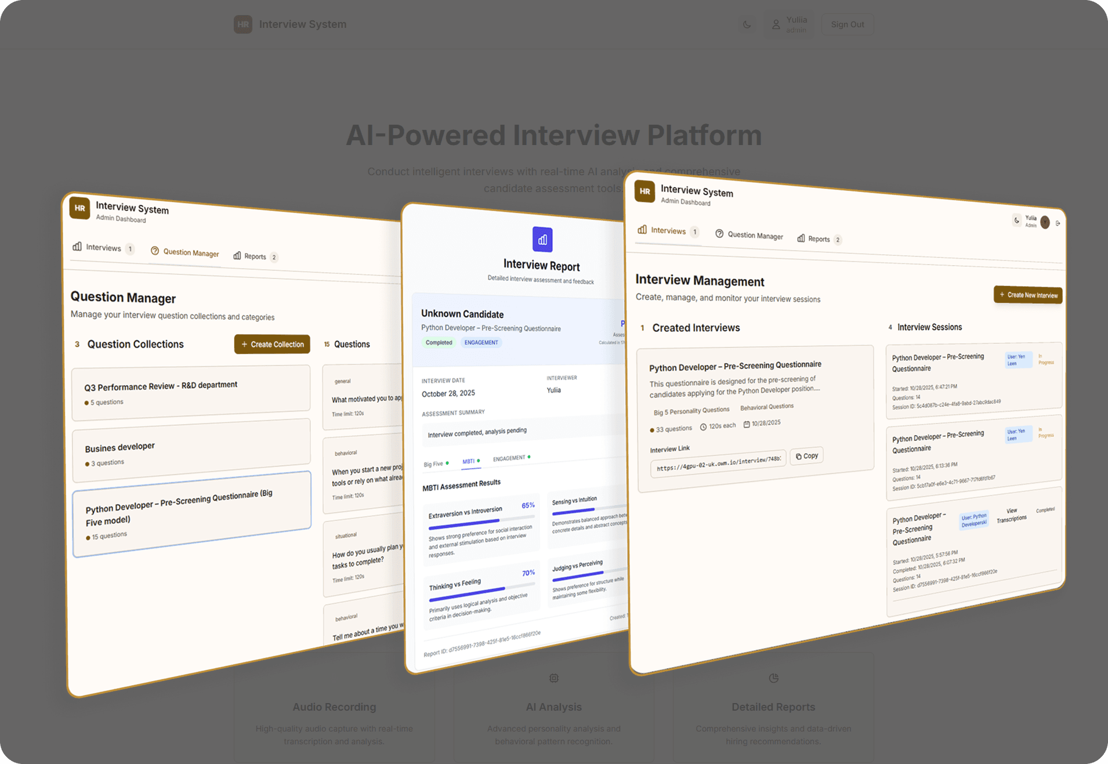Image resolution: width=1108 pixels, height=764 pixels.
Task: Click the Behavioral Questions tag
Action: [767, 407]
